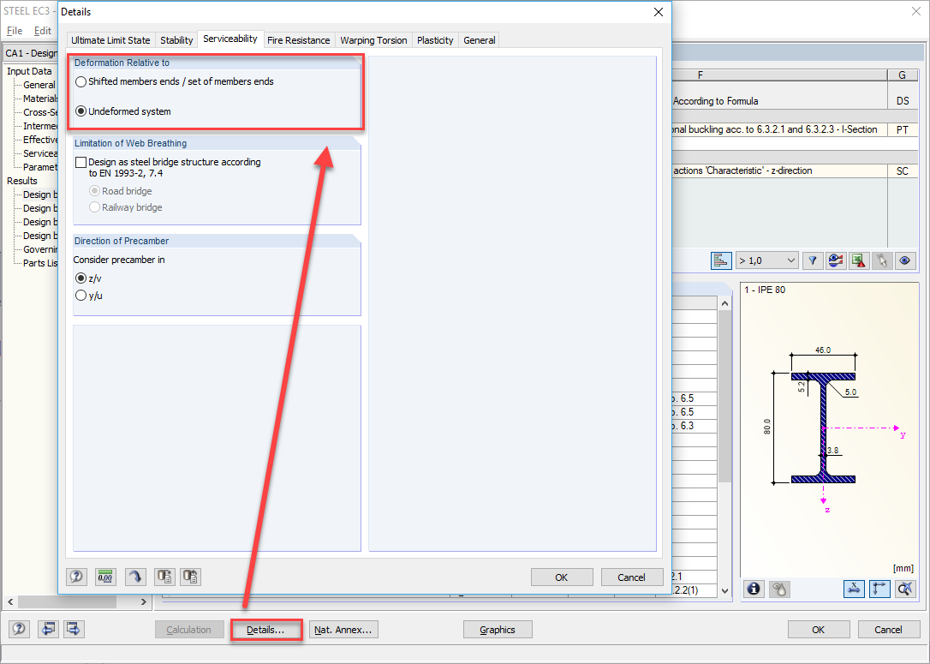The image size is (930, 664).
Task: Open the Warping Torsion tab
Action: 373,40
